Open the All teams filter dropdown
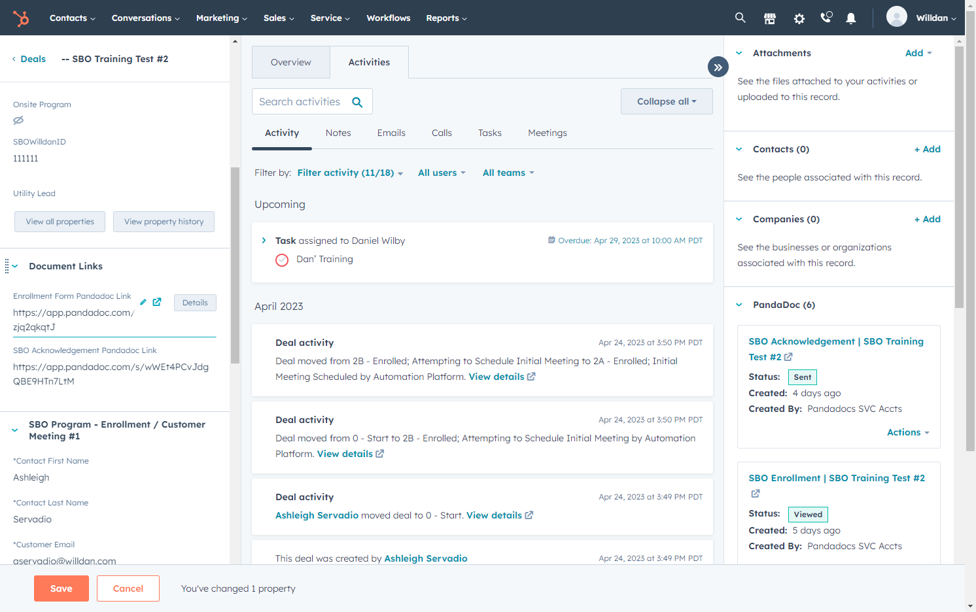The image size is (976, 612). (508, 173)
